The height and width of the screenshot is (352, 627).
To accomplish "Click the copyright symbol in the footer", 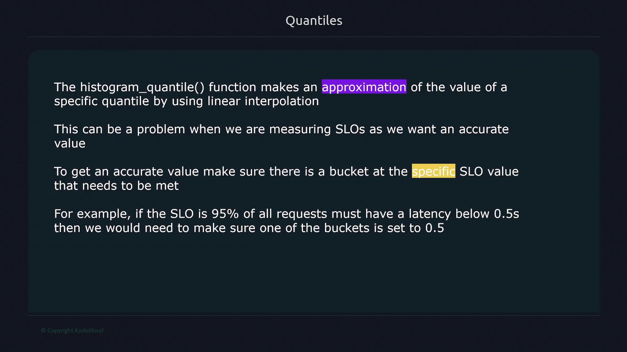I will 43,330.
